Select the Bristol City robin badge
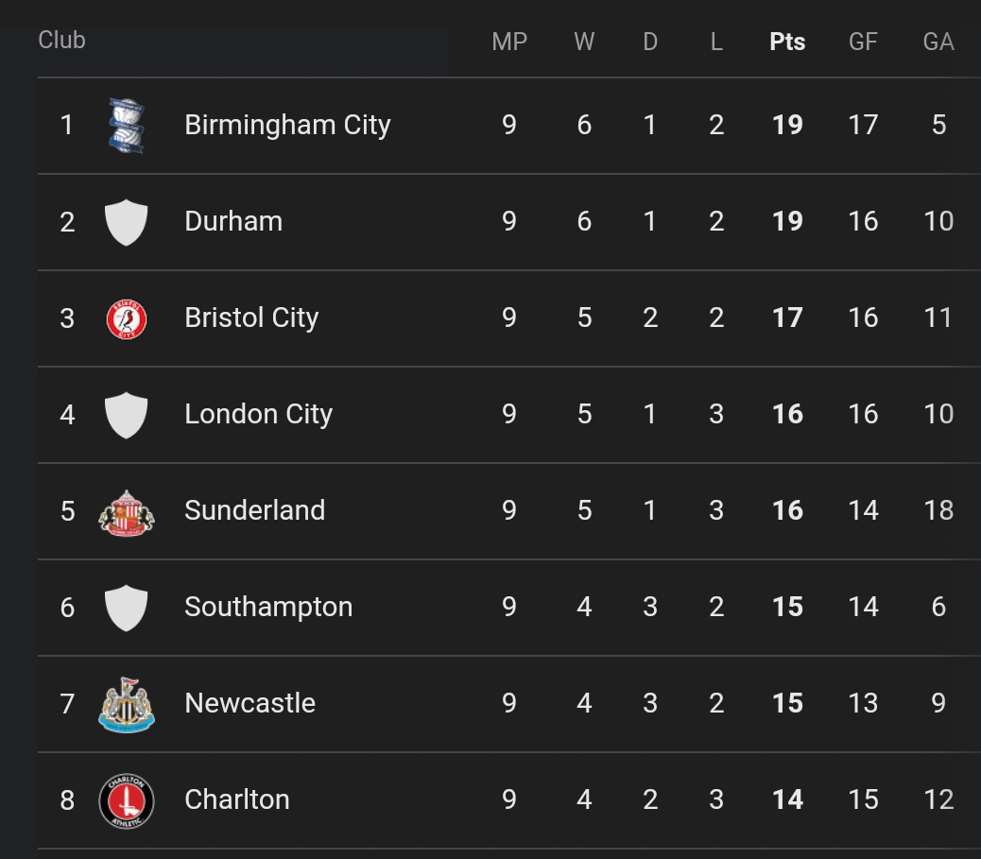981x859 pixels. (126, 318)
